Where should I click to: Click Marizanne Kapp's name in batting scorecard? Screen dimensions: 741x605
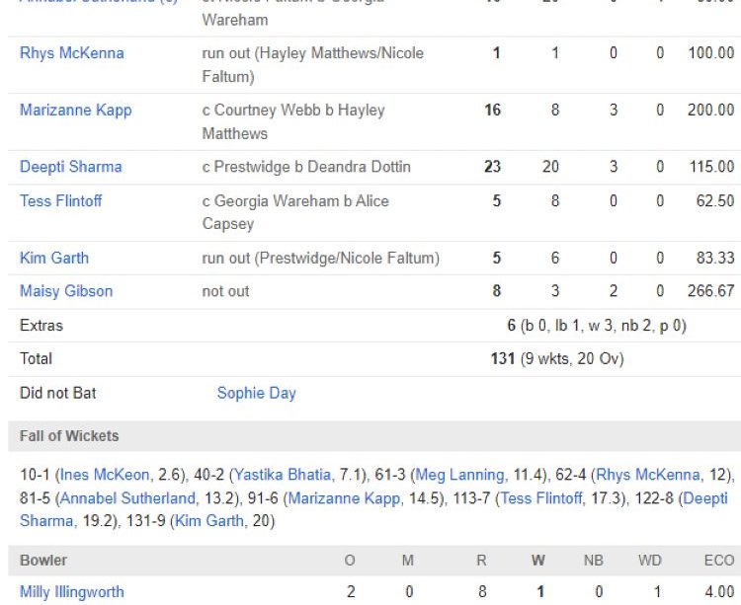pos(75,111)
